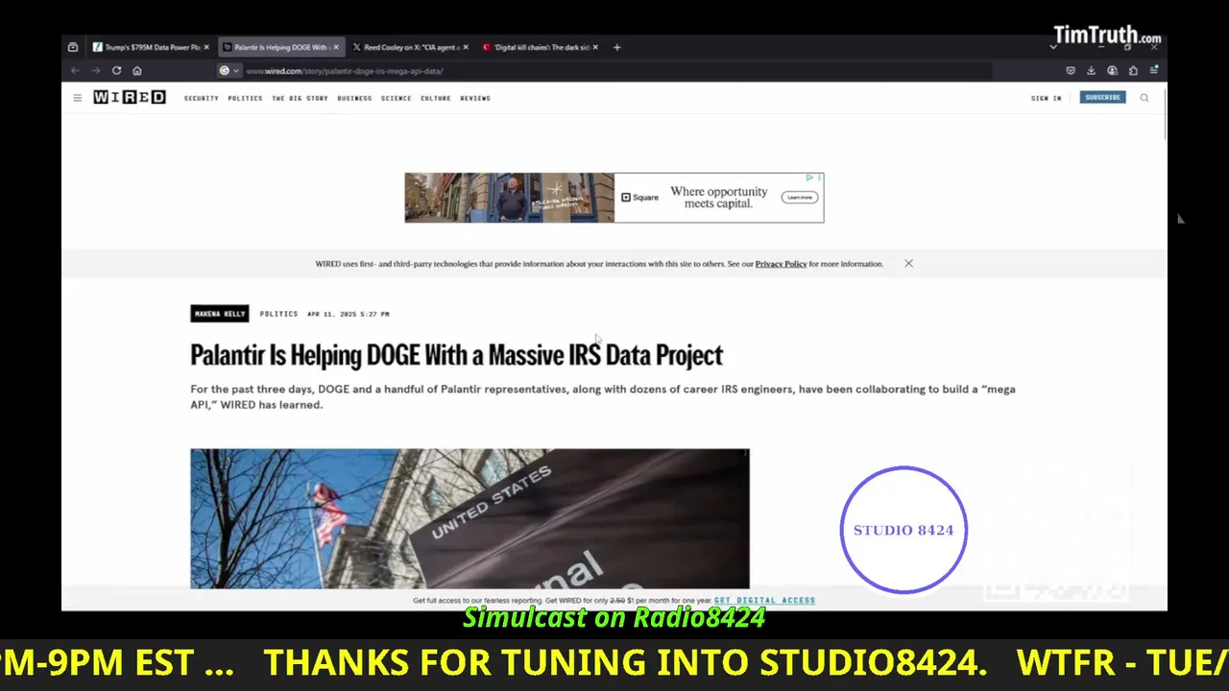The height and width of the screenshot is (691, 1229).
Task: Close the Palantir Is Helping DOGE tab
Action: pos(336,47)
